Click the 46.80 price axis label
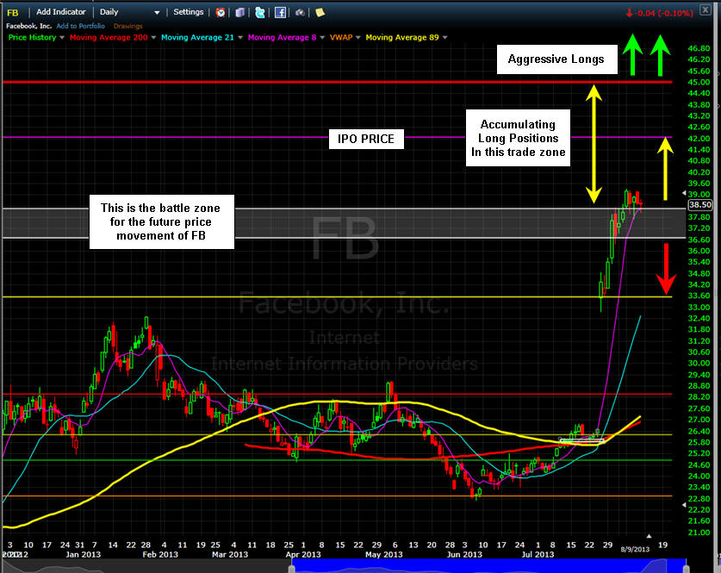Viewport: 721px width, 573px height. (699, 48)
